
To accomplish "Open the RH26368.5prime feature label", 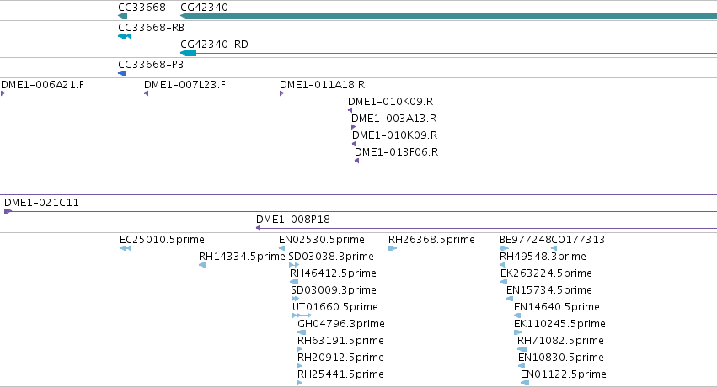I will [431, 240].
